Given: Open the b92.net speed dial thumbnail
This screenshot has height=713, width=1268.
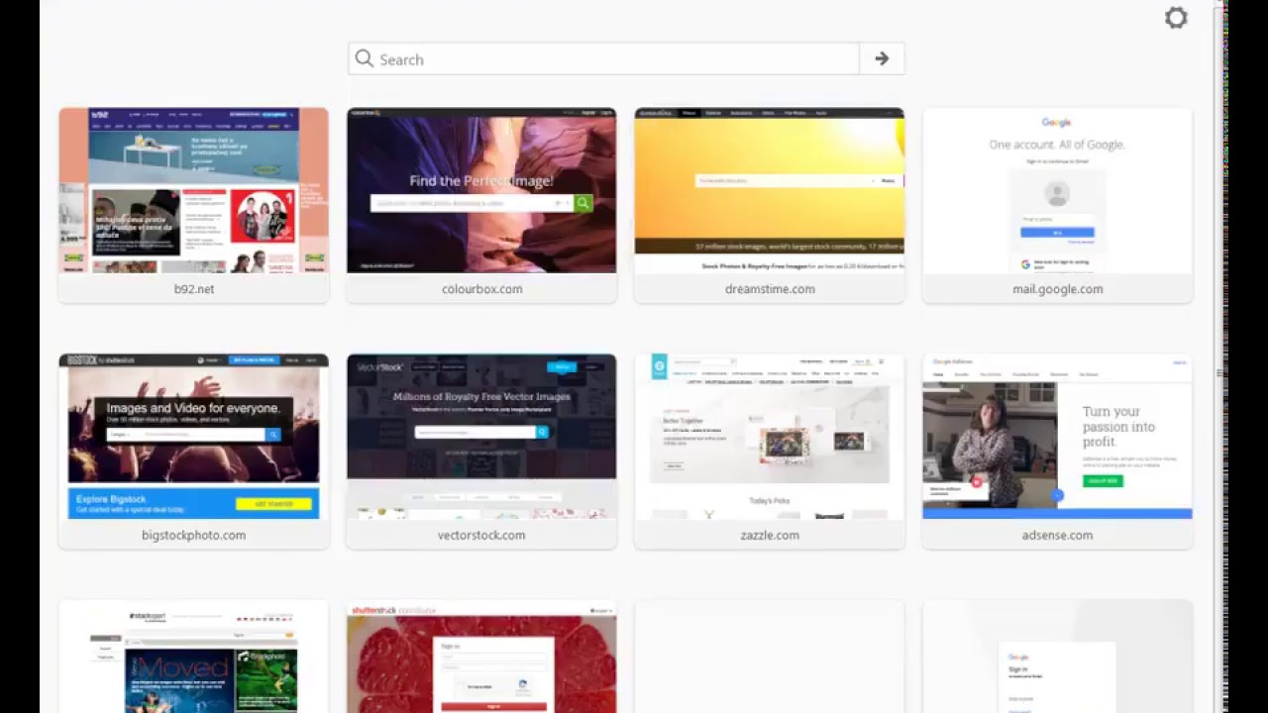Looking at the screenshot, I should click(x=193, y=190).
